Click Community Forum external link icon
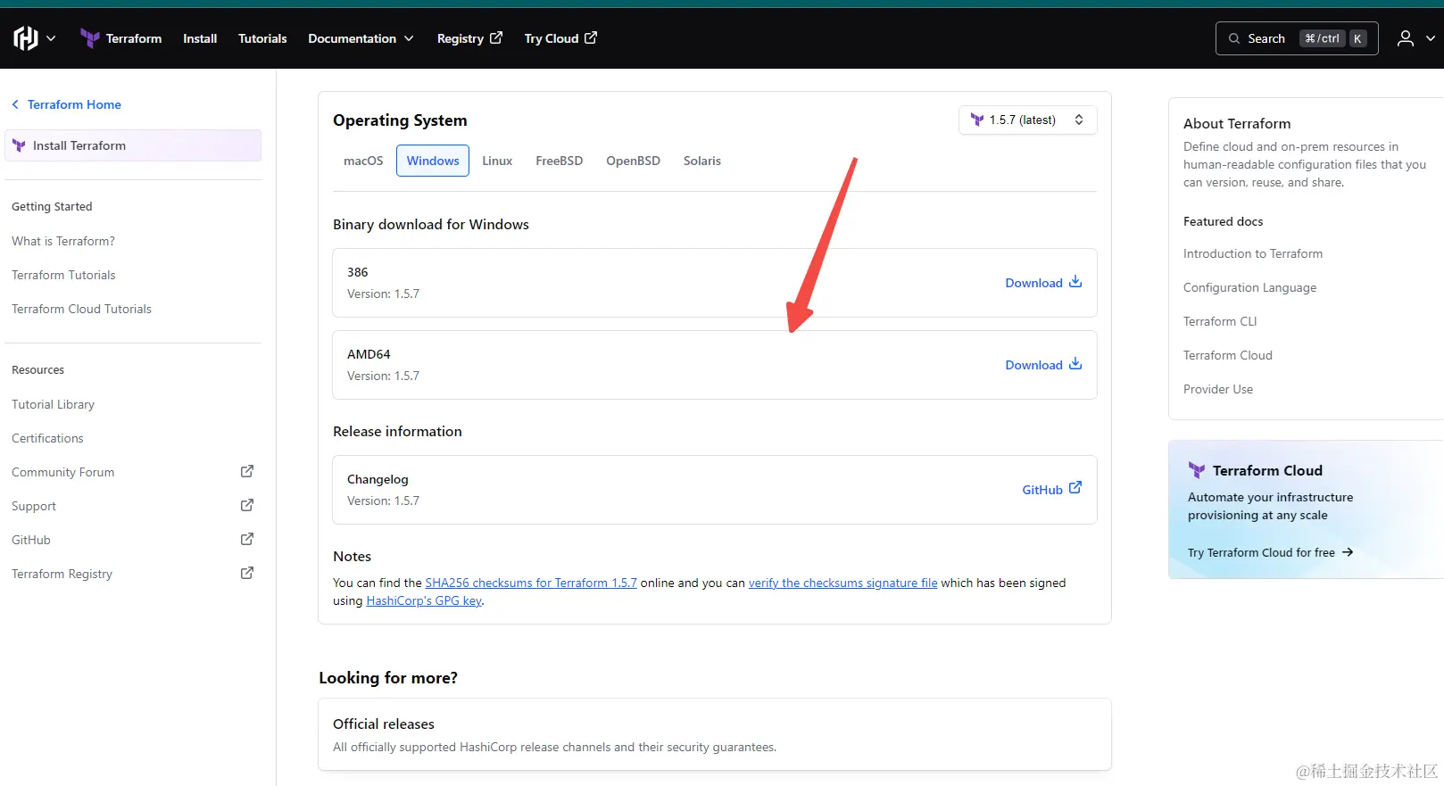The image size is (1444, 786). point(247,471)
